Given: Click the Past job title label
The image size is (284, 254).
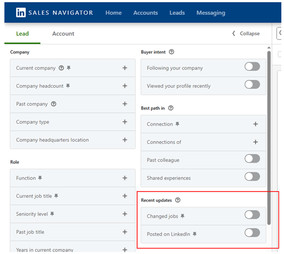Looking at the screenshot, I should pyautogui.click(x=30, y=232).
